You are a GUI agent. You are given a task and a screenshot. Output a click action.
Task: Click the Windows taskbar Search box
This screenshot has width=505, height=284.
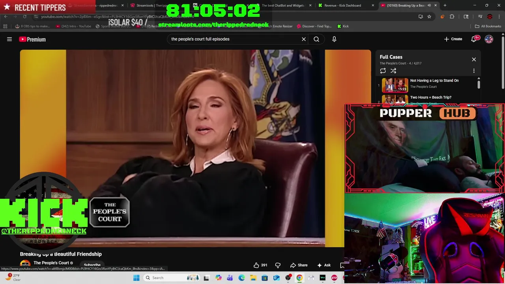pos(171,278)
